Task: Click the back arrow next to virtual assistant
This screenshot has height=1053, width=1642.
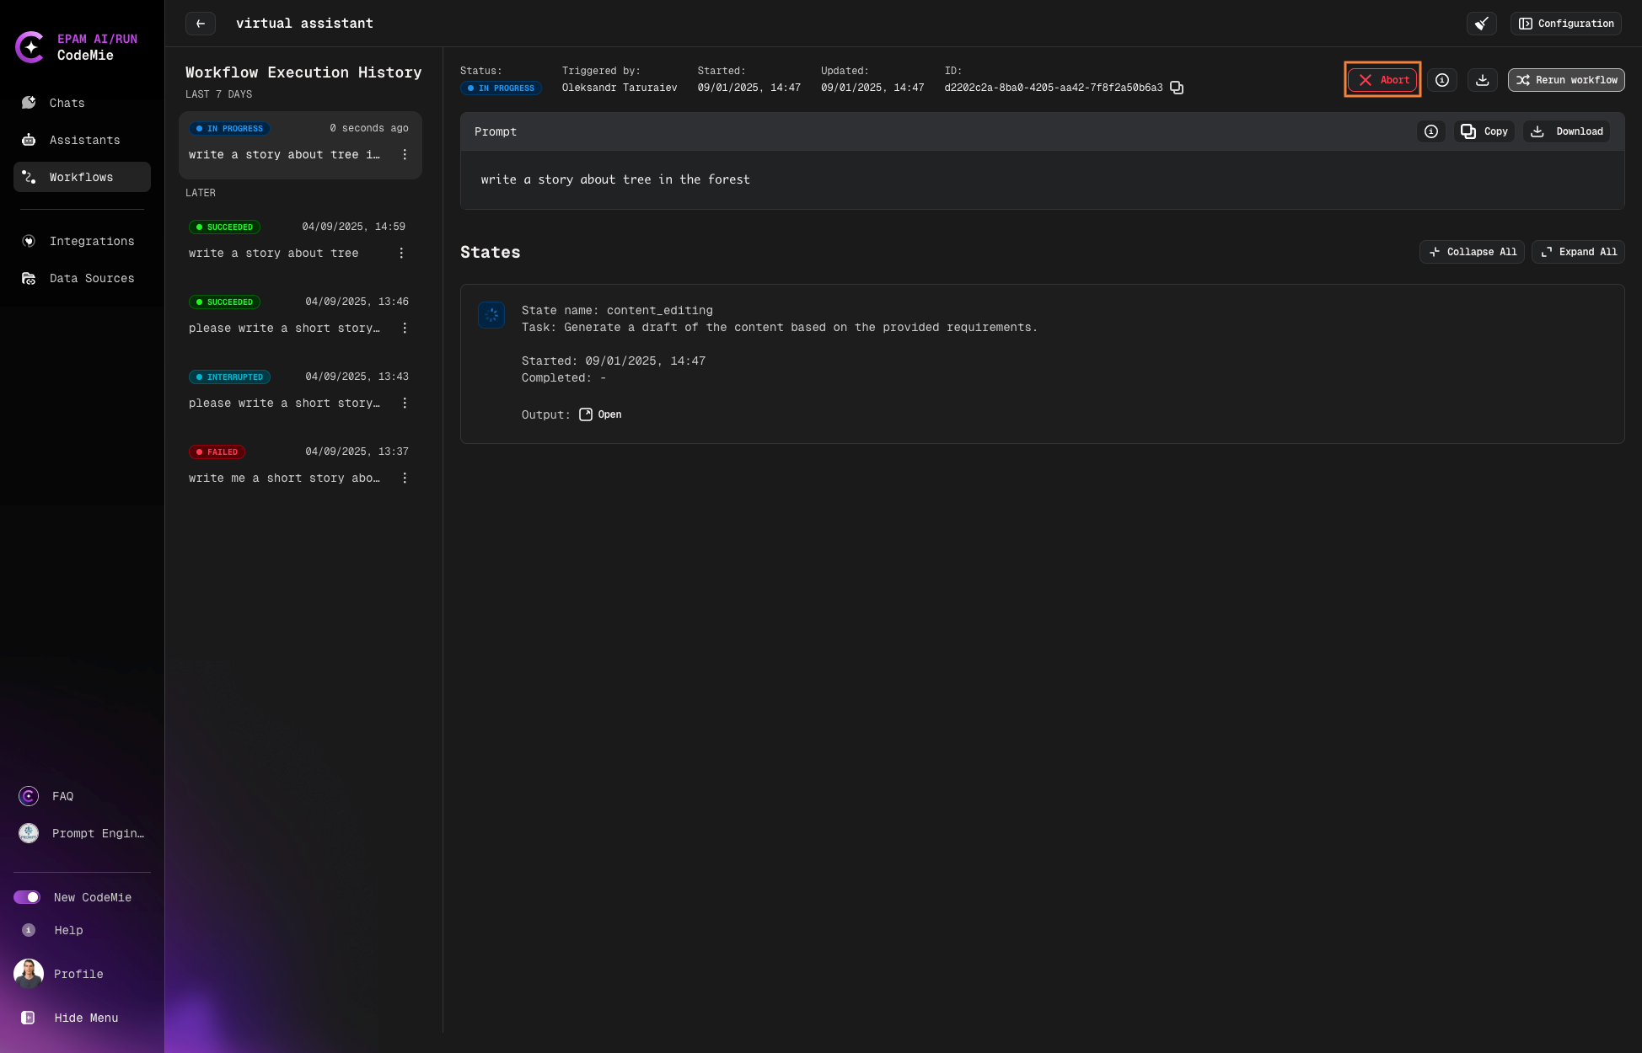Action: [201, 24]
